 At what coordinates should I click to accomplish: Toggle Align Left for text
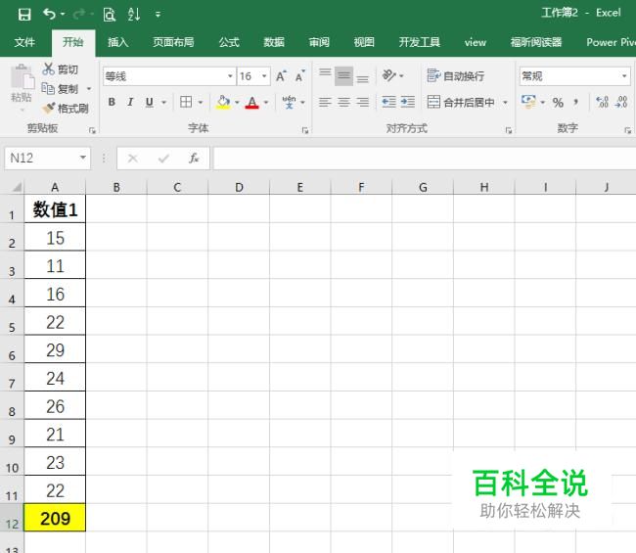325,102
